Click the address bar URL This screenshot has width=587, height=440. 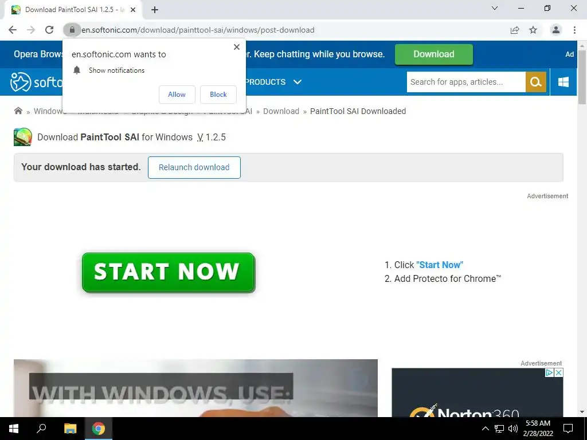pyautogui.click(x=198, y=30)
